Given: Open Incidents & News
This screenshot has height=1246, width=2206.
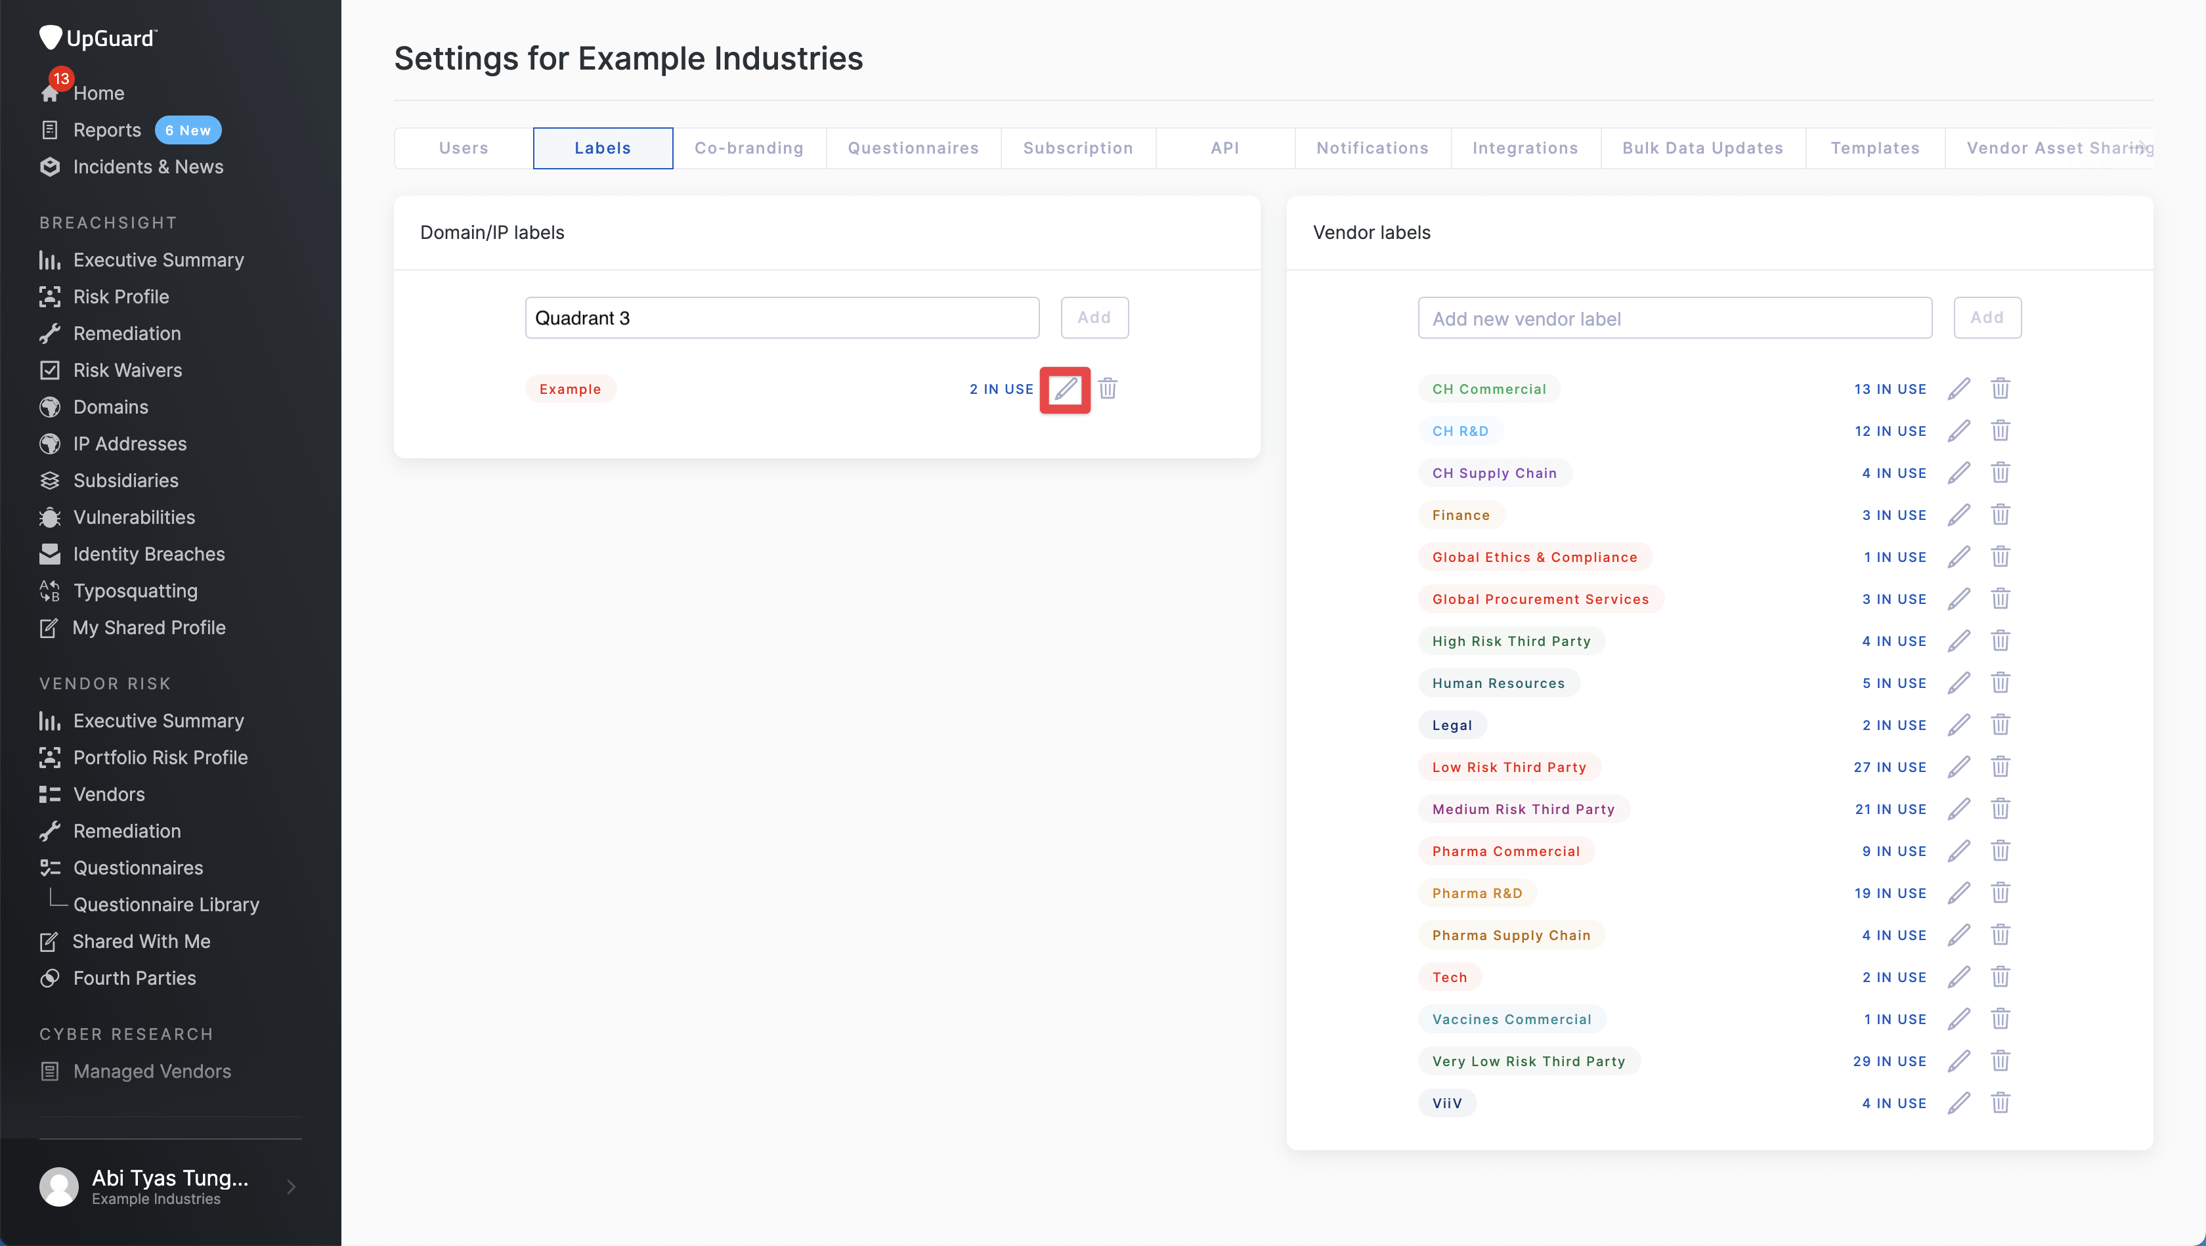Looking at the screenshot, I should click(x=147, y=167).
